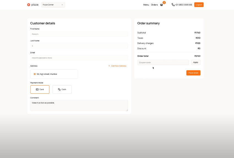
Task: Click the pizza brand name text
Action: point(35,5)
